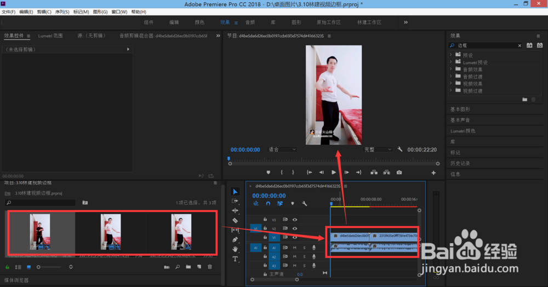Open the 序列(S) menu
This screenshot has height=287, width=548.
(62, 12)
